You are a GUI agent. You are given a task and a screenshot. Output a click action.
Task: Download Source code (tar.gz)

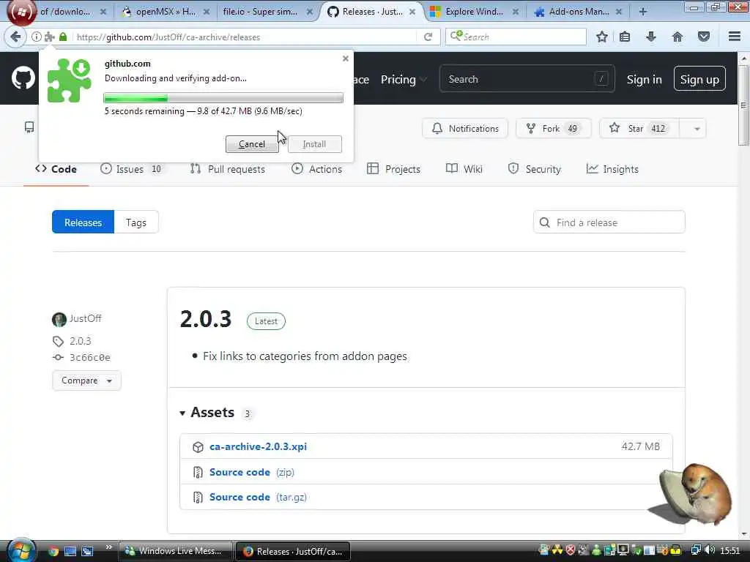pyautogui.click(x=258, y=497)
